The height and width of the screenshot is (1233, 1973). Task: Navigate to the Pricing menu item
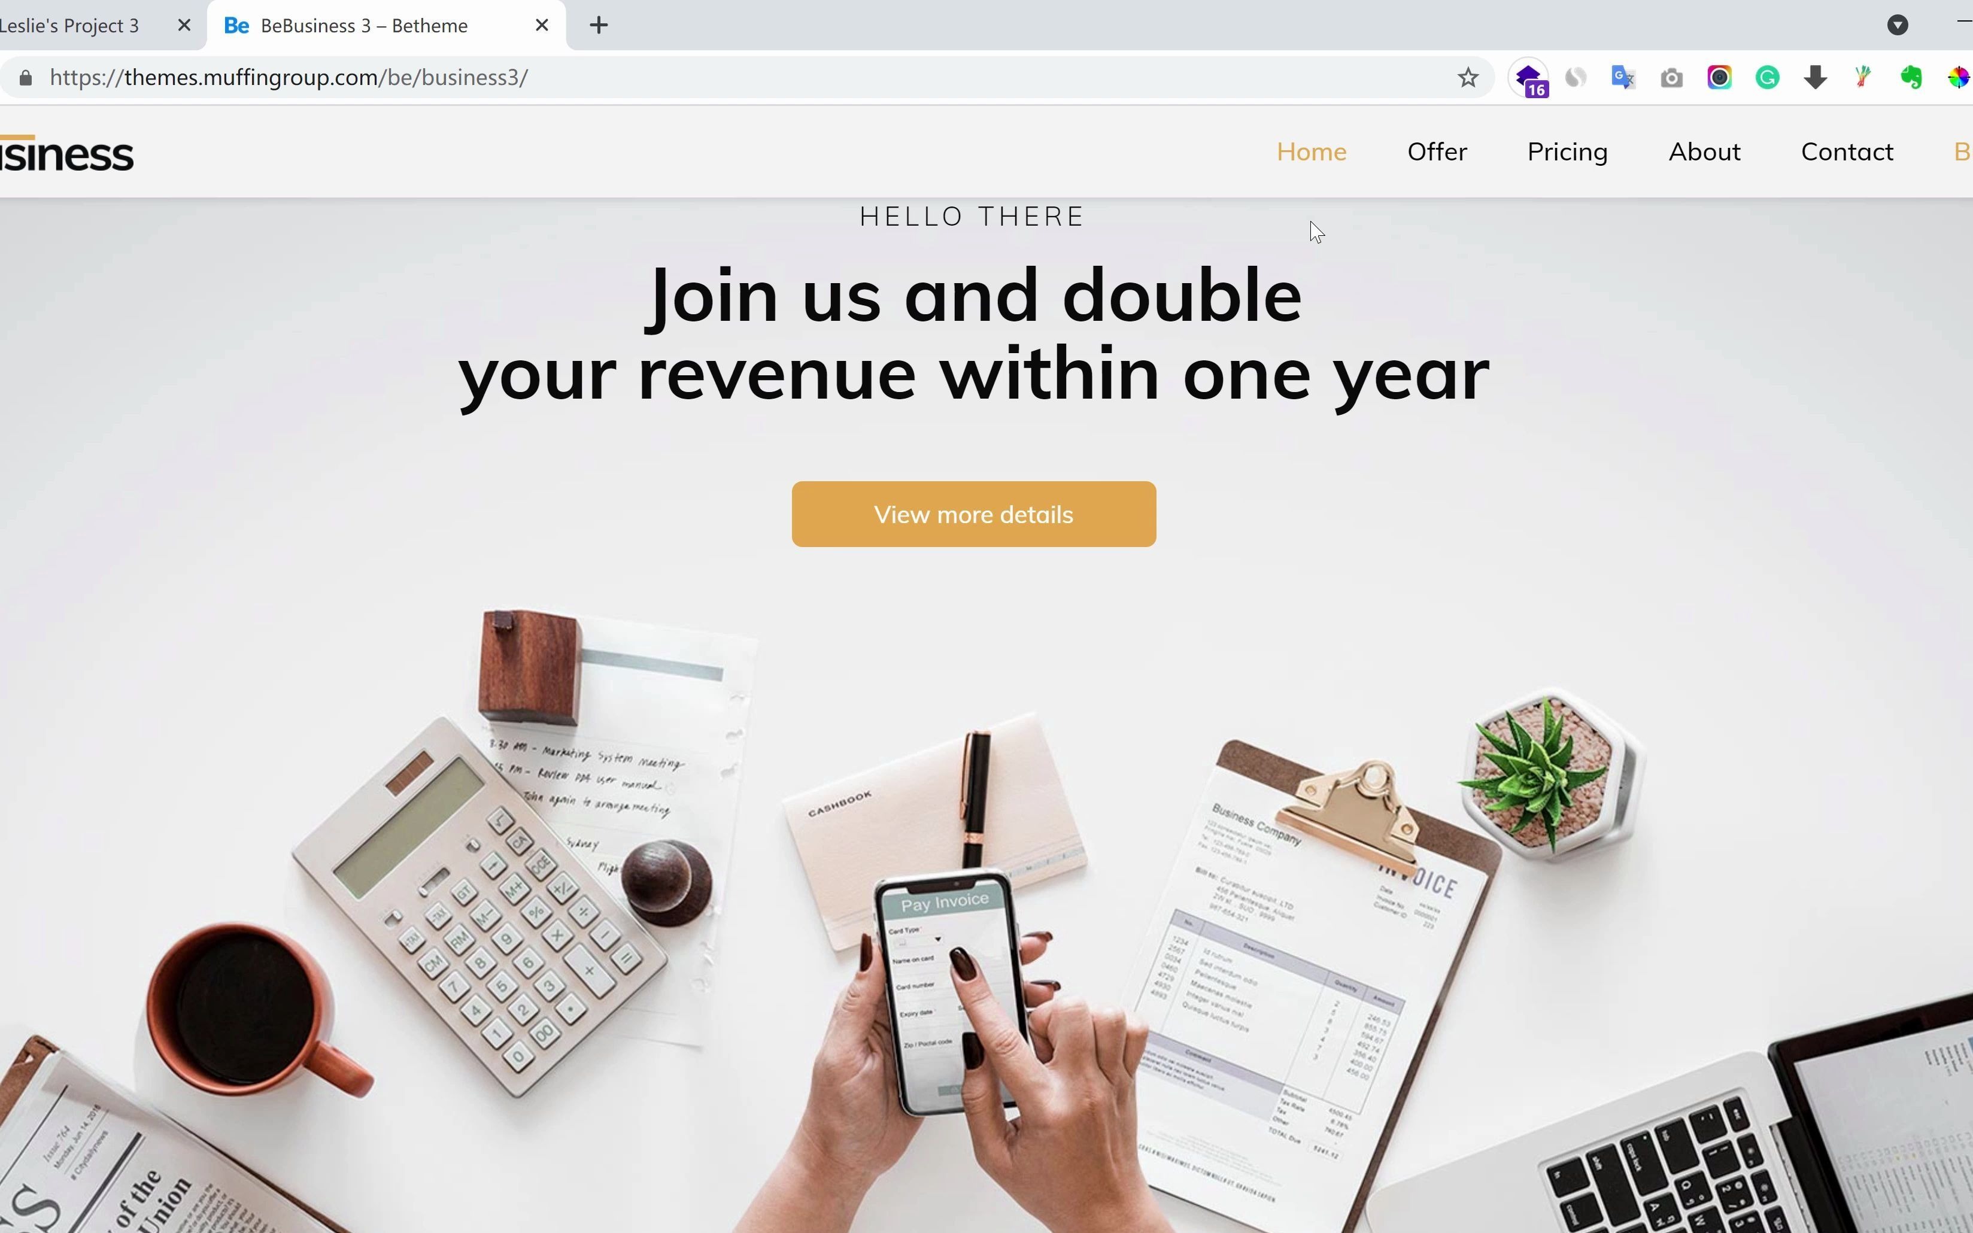pyautogui.click(x=1567, y=151)
